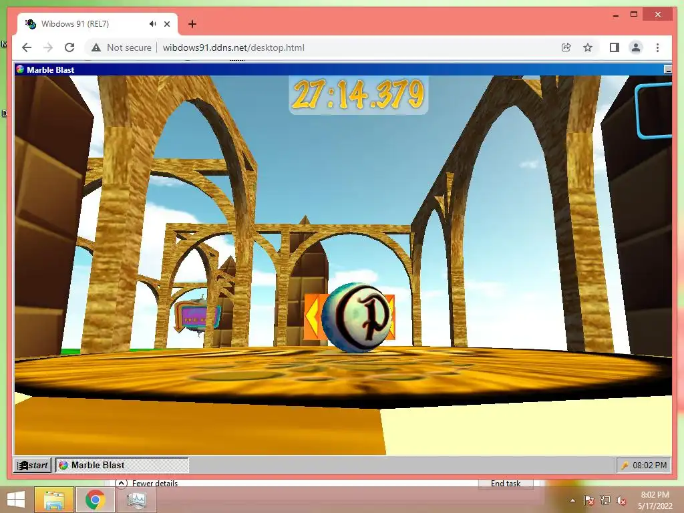Click the game timer 27:14.379
This screenshot has height=513, width=684.
pos(358,95)
